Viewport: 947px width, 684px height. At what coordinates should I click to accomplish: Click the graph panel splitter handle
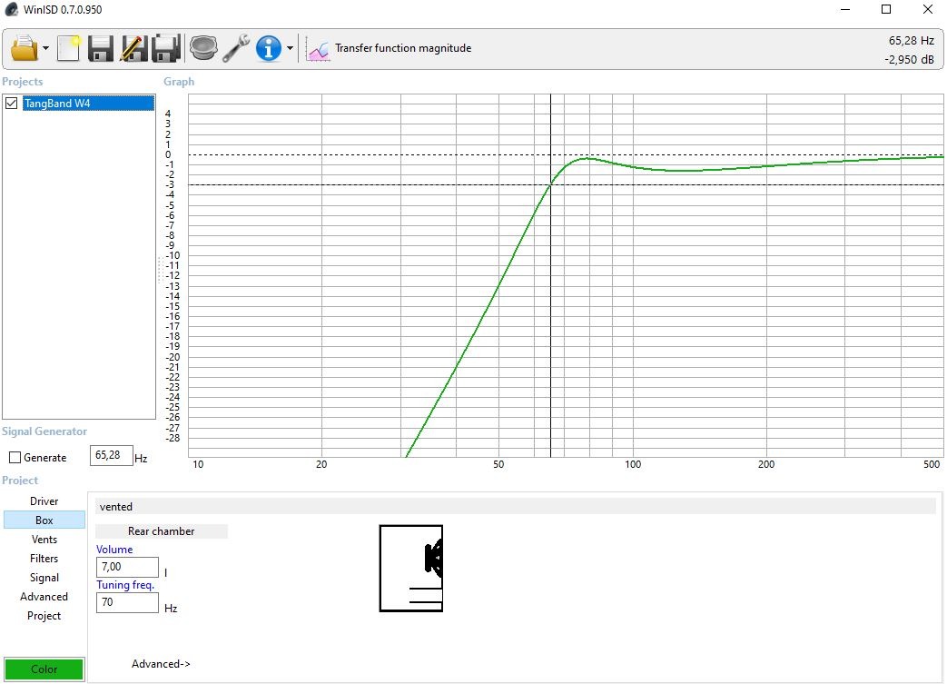pos(160,270)
